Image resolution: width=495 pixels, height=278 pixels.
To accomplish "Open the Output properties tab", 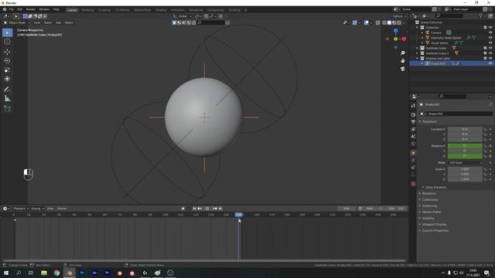I will [413, 122].
